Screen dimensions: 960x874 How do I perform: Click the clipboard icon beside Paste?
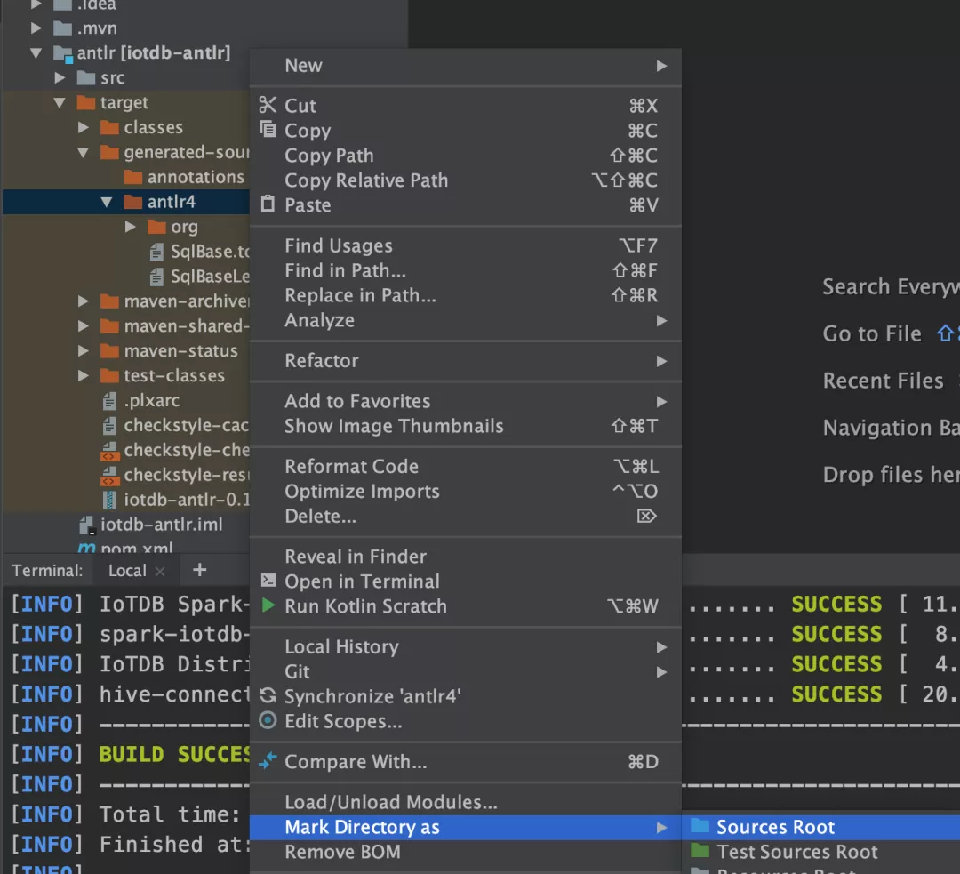(x=268, y=204)
